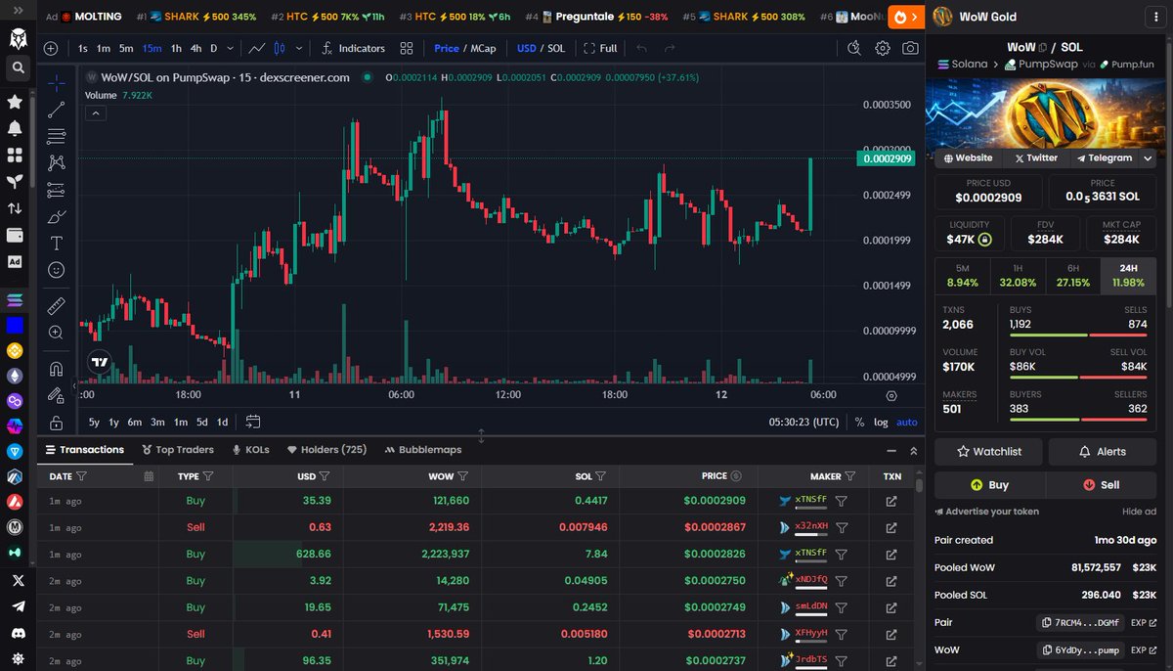Open the X (Twitter) icon in the sidebar
The width and height of the screenshot is (1173, 671).
click(17, 580)
